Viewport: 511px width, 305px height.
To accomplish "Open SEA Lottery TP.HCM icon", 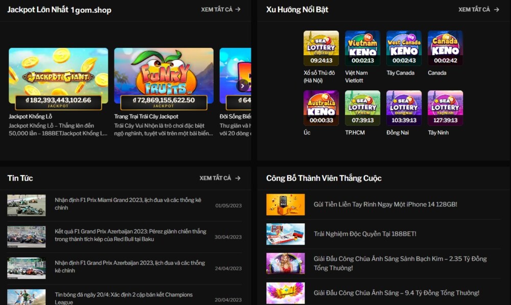I will [x=362, y=108].
